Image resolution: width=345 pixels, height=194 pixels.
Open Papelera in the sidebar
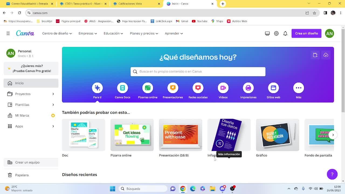[31, 175]
